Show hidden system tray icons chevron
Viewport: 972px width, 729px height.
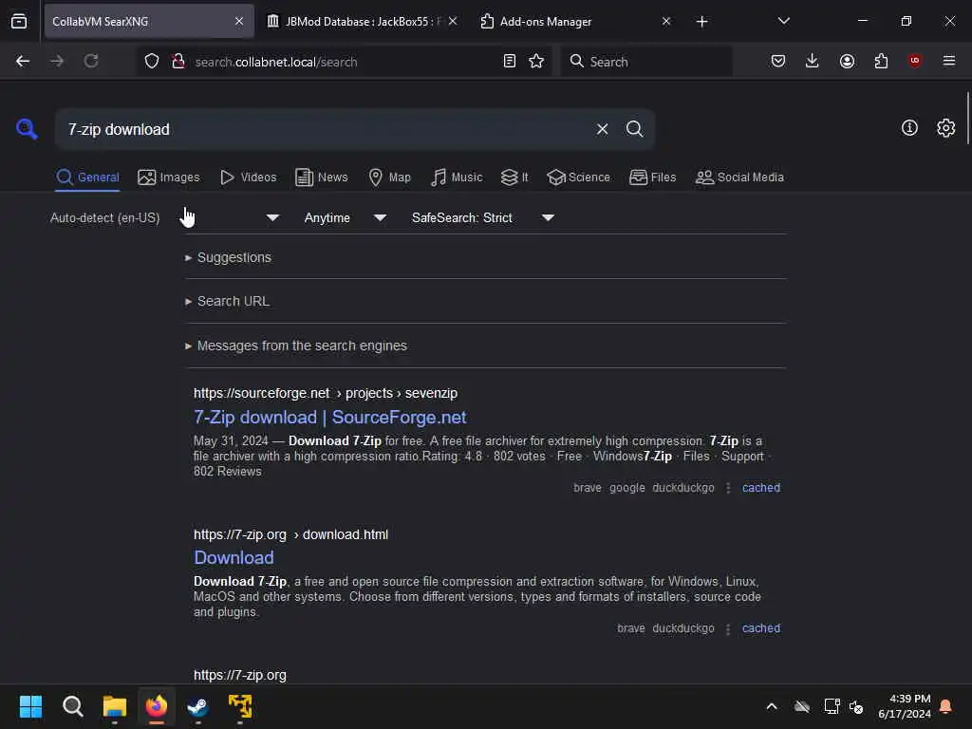pyautogui.click(x=772, y=706)
